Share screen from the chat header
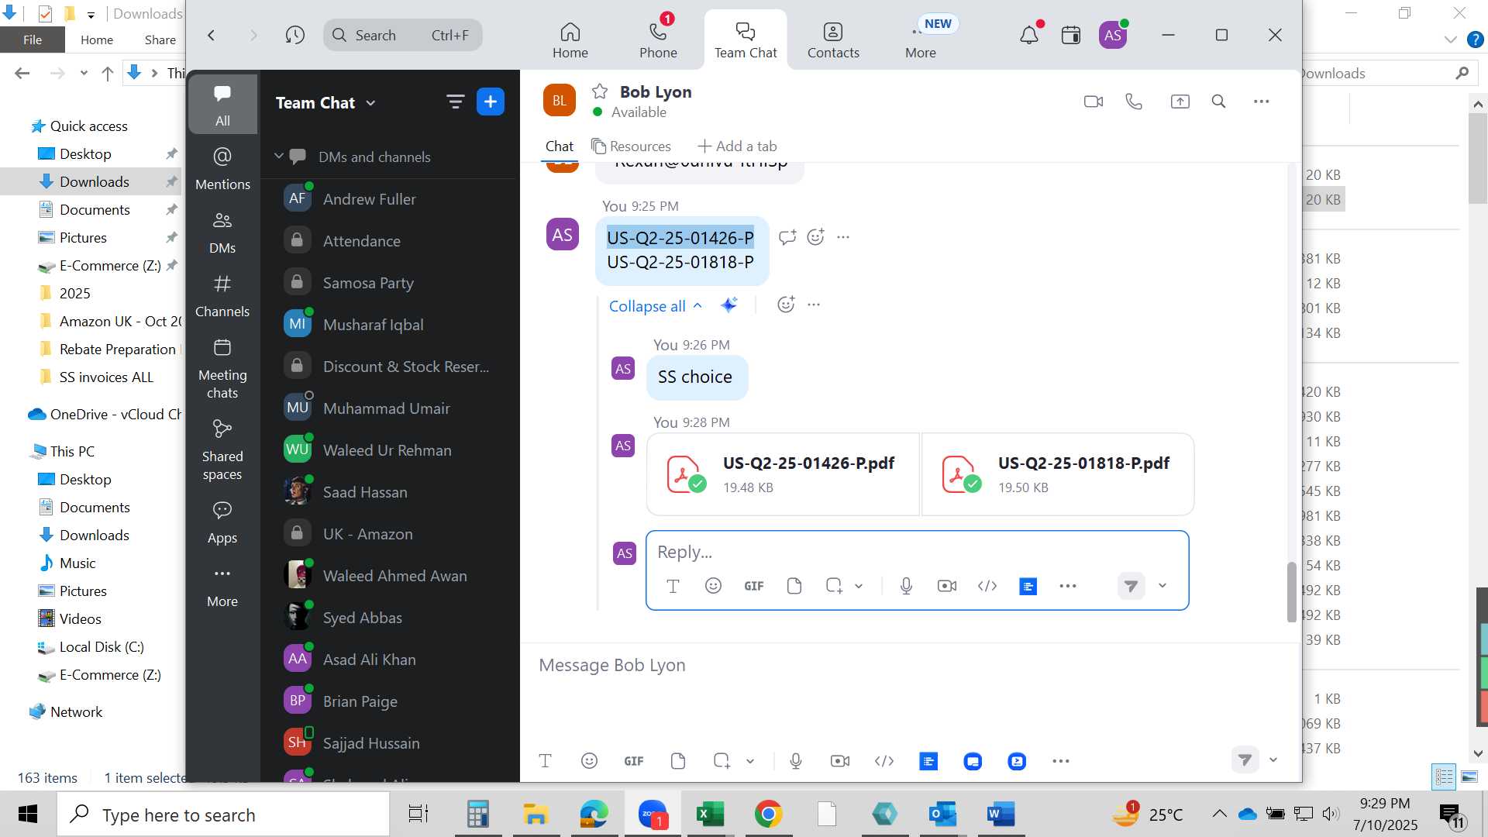The height and width of the screenshot is (837, 1488). click(1180, 102)
